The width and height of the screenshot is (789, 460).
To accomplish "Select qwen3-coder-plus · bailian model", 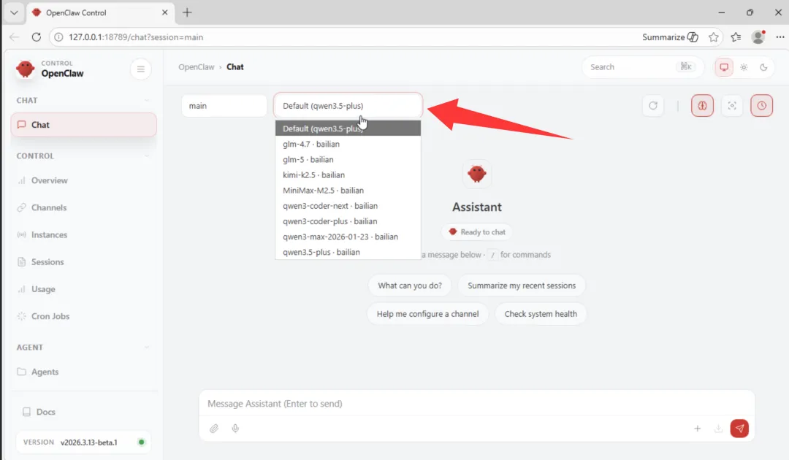I will pos(348,221).
